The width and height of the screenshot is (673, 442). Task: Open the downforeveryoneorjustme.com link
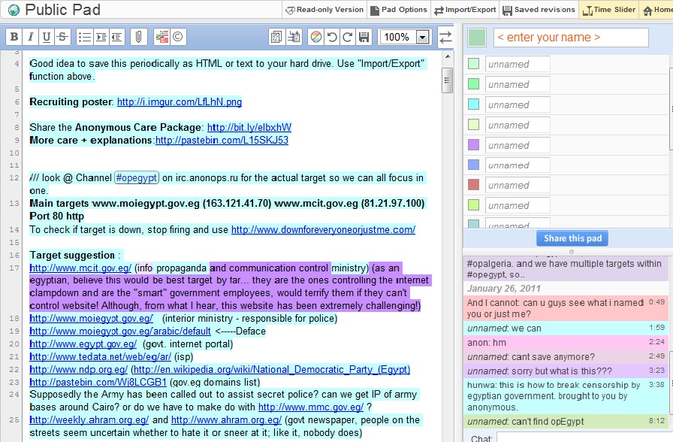click(x=323, y=230)
